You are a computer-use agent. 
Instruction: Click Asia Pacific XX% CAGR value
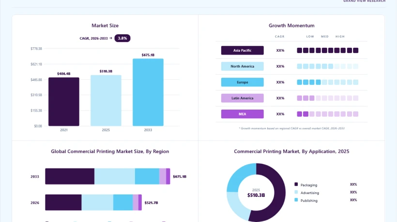click(x=280, y=51)
